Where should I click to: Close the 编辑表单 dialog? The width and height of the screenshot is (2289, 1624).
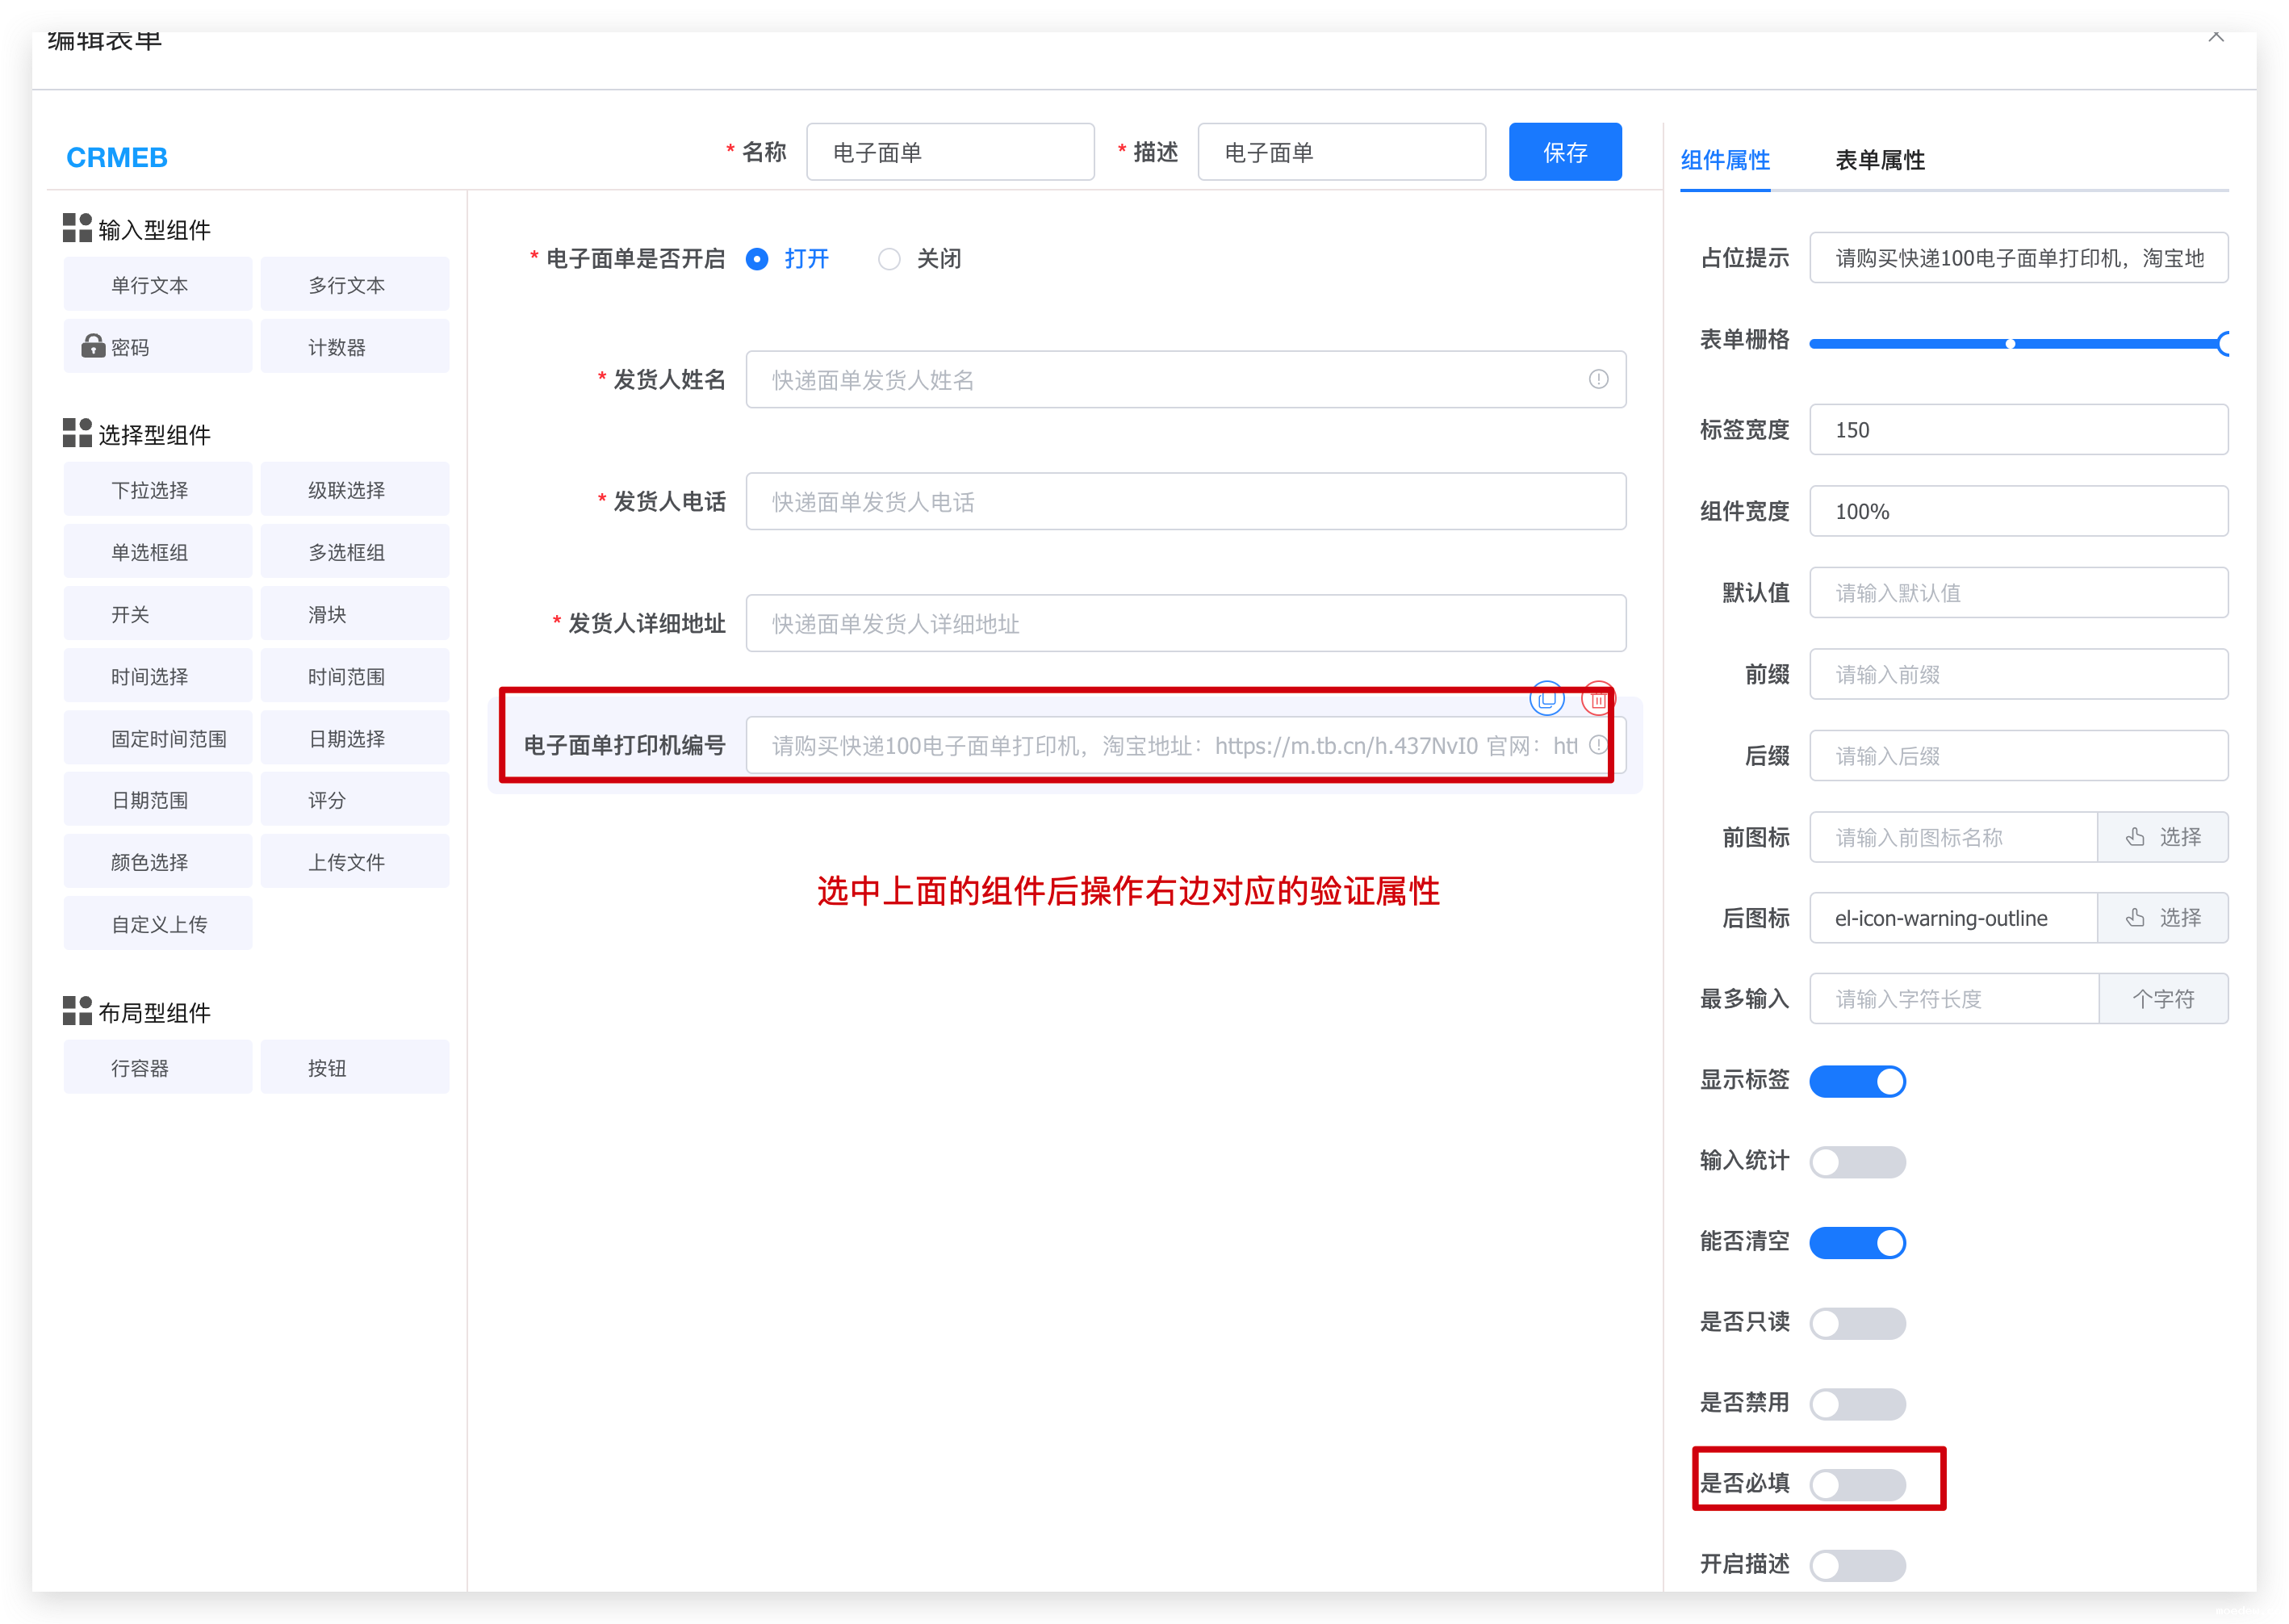coord(2216,36)
